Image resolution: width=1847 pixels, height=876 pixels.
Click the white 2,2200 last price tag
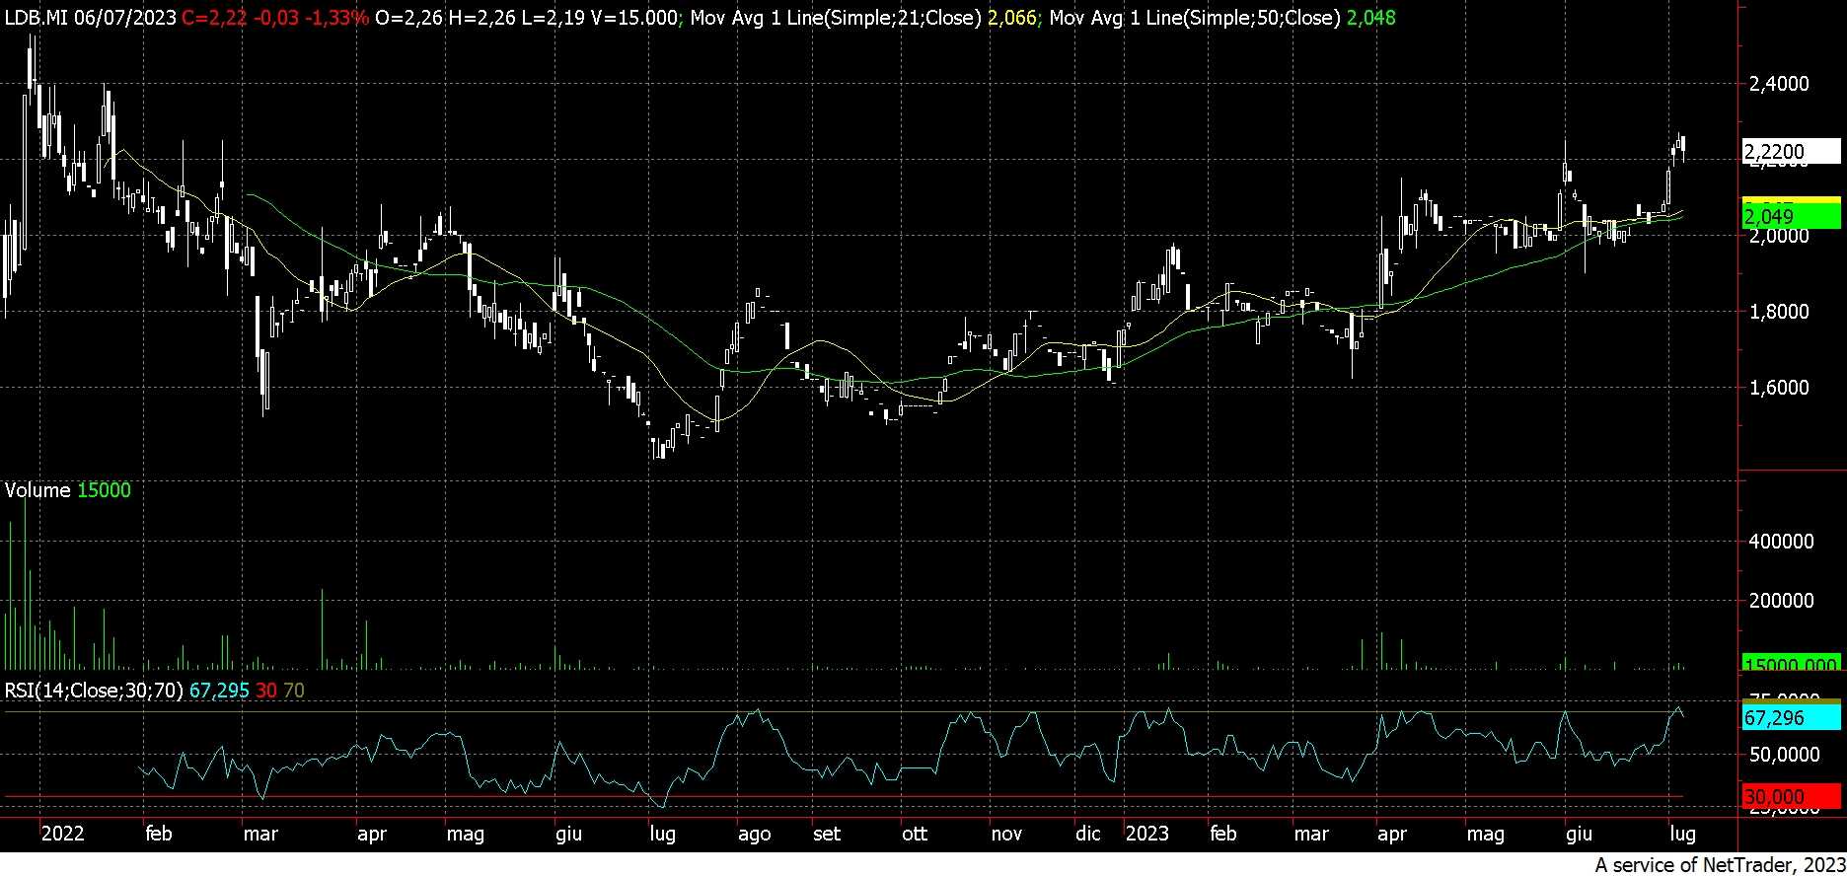click(x=1790, y=151)
